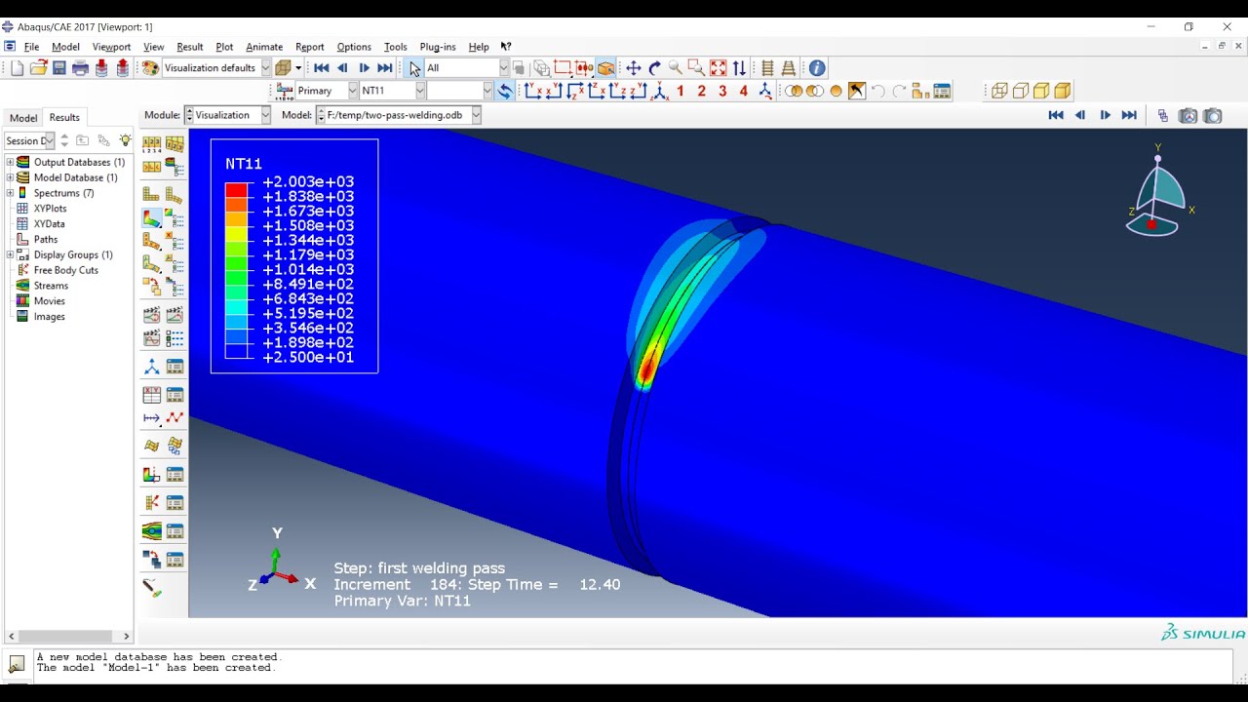Screen dimensions: 1248x702
Task: Click the annotation pencil tool icon
Action: [152, 588]
